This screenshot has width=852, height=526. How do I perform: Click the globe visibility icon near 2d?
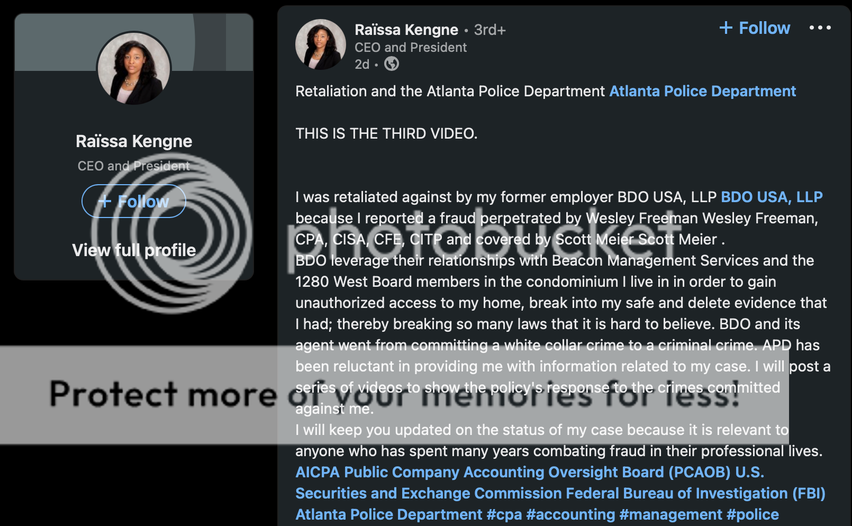click(391, 64)
